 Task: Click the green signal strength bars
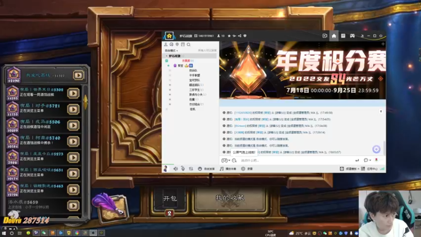382,169
